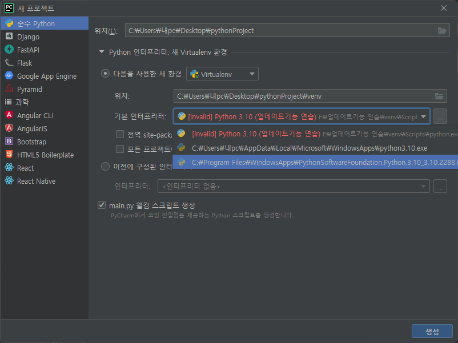Screen dimensions: 458x343
Task: Click the Bootstrap B icon
Action: pos(9,142)
